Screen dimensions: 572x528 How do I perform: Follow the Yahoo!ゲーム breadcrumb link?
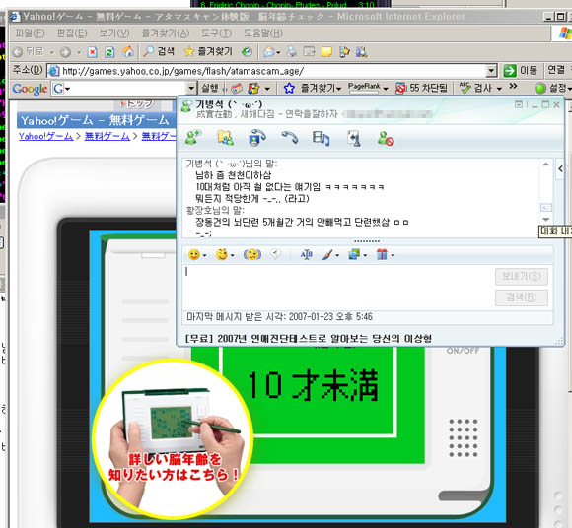45,136
